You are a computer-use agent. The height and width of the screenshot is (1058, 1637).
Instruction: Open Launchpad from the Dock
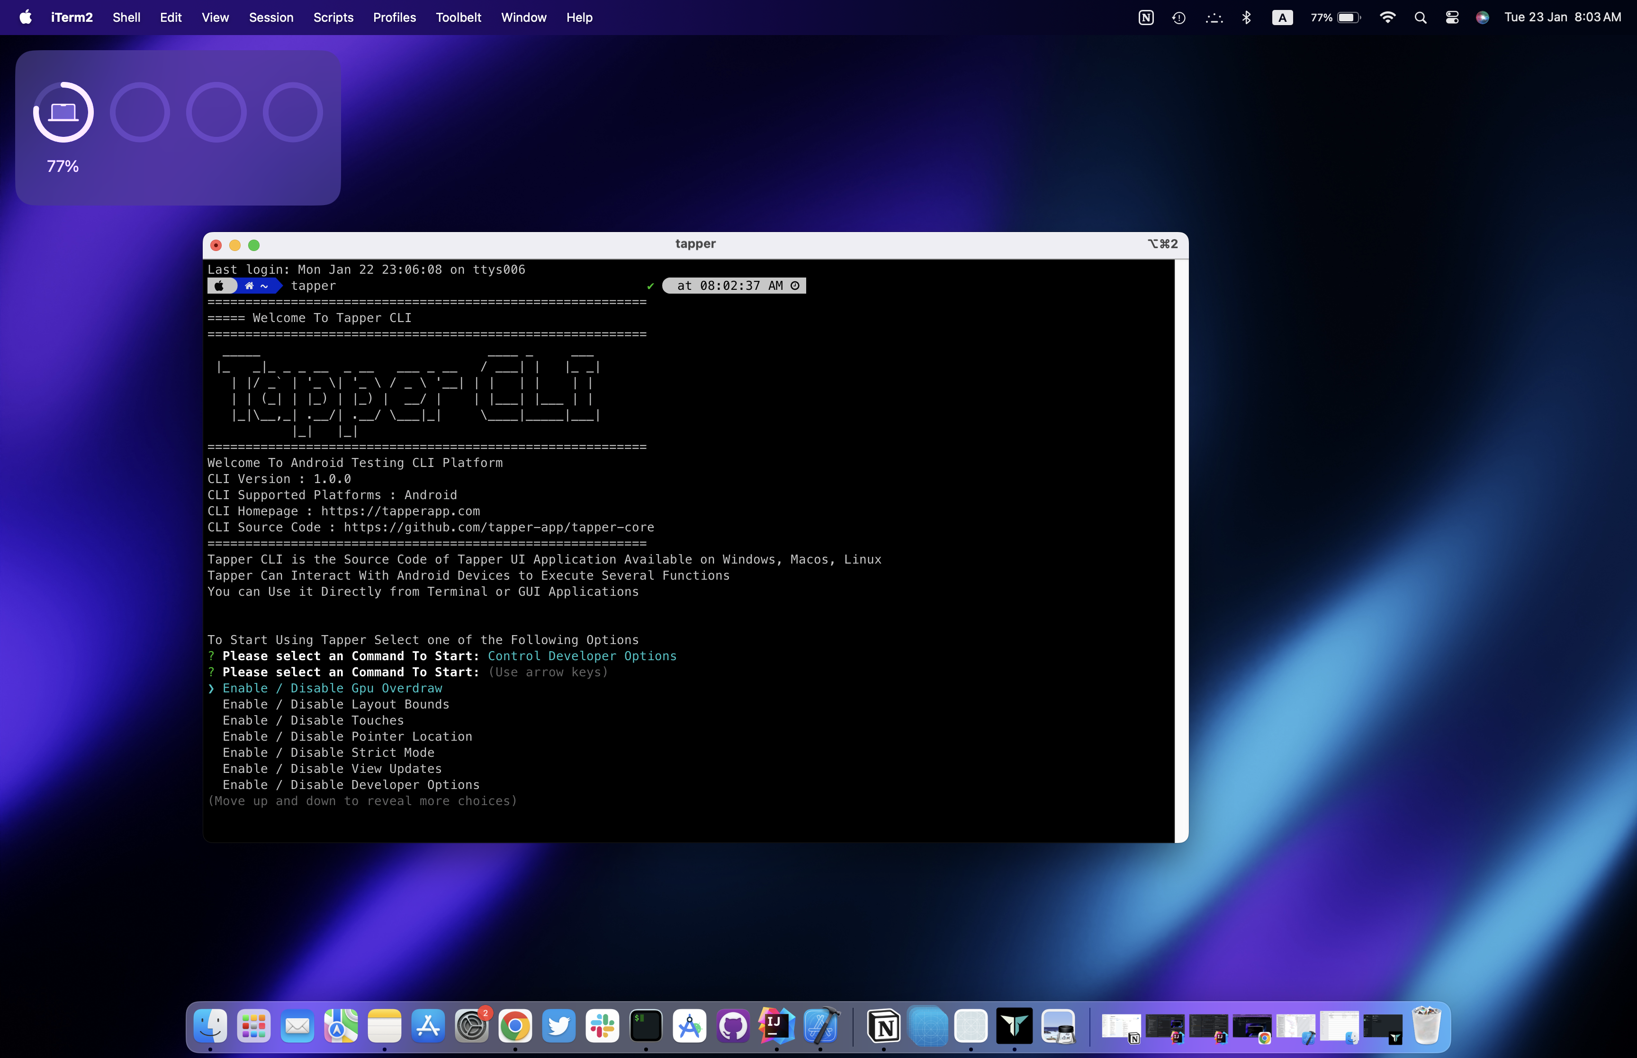(253, 1026)
